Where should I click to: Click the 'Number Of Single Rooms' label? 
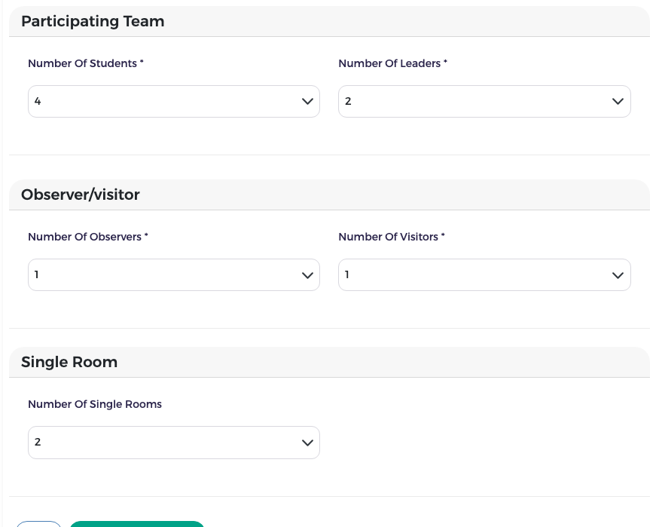pos(95,404)
